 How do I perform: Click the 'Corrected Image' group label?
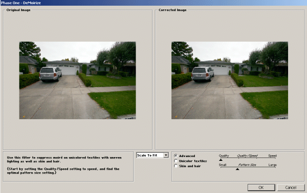[x=172, y=10]
